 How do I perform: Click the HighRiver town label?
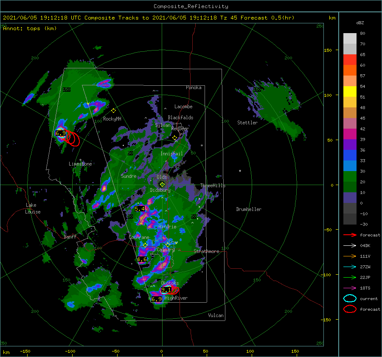click(176, 298)
